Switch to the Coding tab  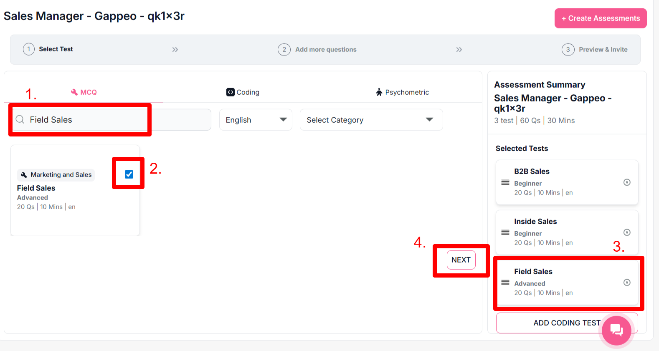[243, 92]
